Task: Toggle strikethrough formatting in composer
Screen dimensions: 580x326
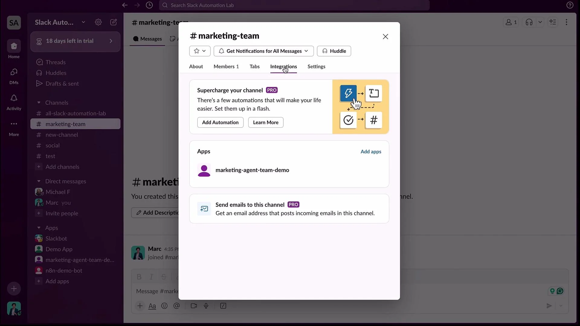Action: pyautogui.click(x=163, y=276)
